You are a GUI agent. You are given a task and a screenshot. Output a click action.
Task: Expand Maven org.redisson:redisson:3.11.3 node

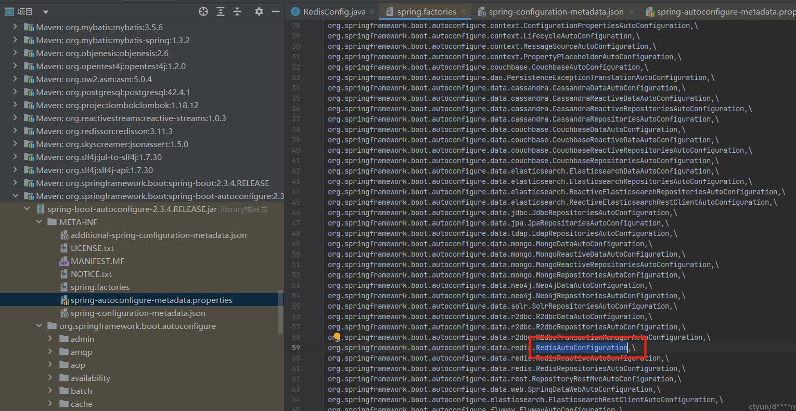[15, 131]
